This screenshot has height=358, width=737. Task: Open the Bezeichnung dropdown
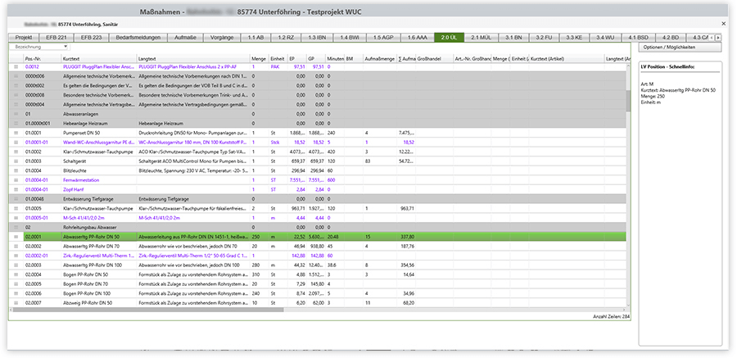41,48
